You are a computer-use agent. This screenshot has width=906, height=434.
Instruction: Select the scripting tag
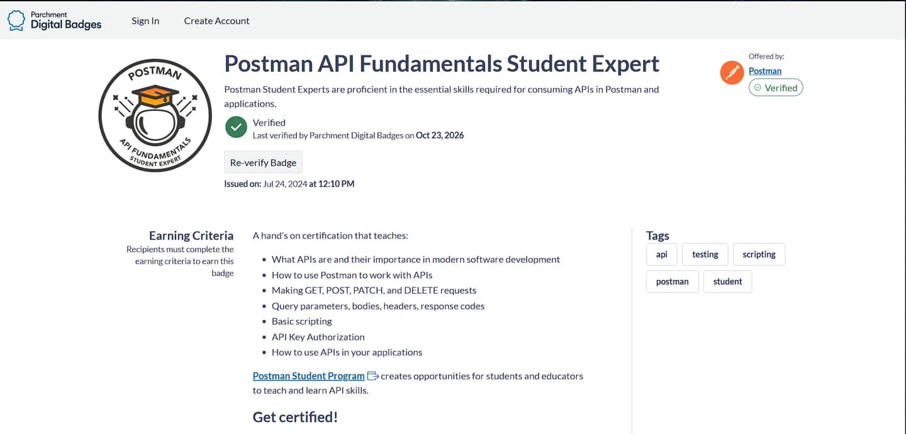pos(759,255)
